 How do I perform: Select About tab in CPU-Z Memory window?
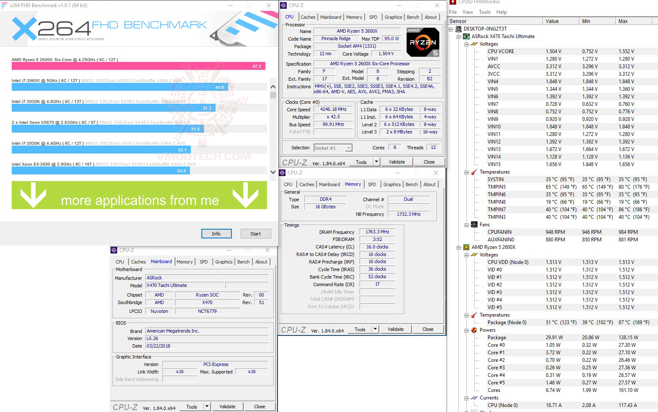tap(429, 184)
